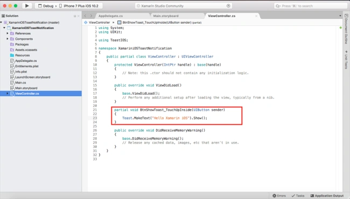Navigate back with the left arrow

click(x=85, y=16)
